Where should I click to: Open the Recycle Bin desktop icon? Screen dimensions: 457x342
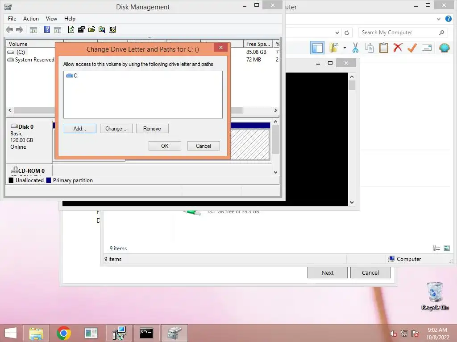tap(435, 296)
